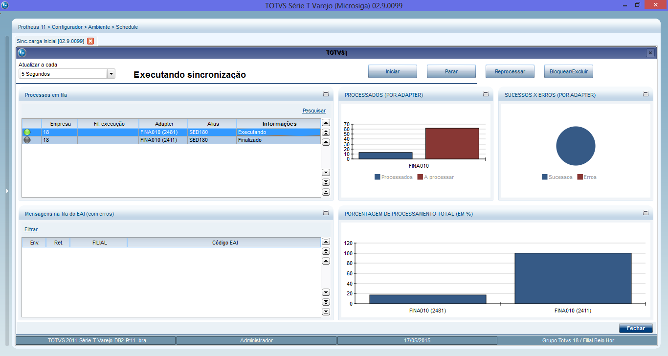668x356 pixels.
Task: Click the Bloquear/Excluir button
Action: point(569,71)
